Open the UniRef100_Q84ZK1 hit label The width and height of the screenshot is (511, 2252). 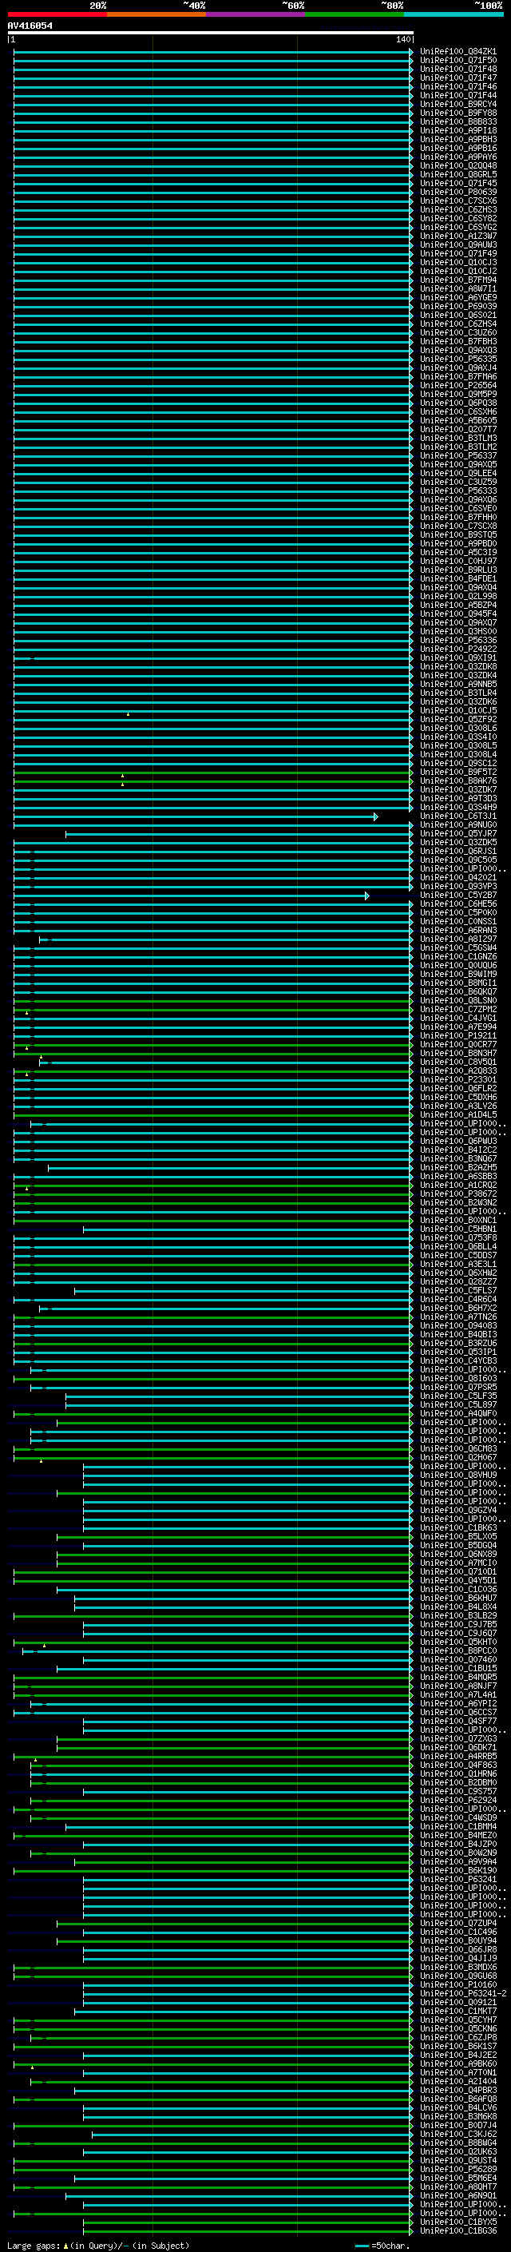[458, 52]
